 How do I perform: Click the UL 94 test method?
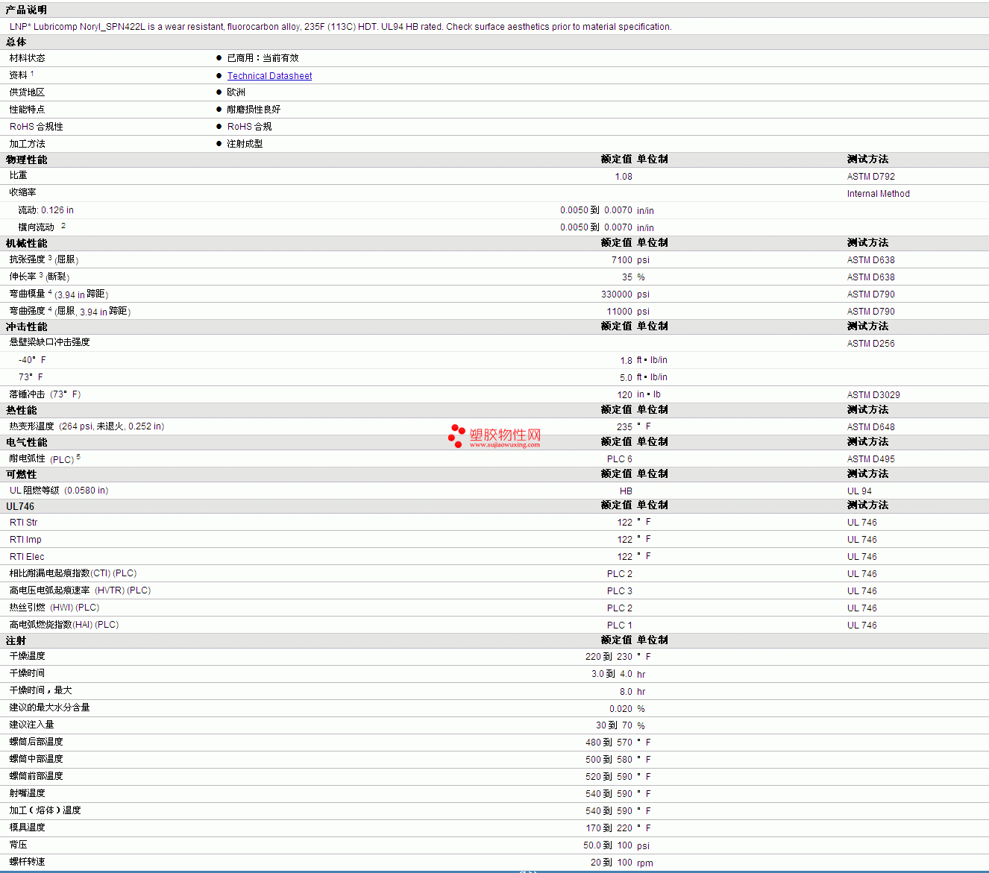[859, 491]
